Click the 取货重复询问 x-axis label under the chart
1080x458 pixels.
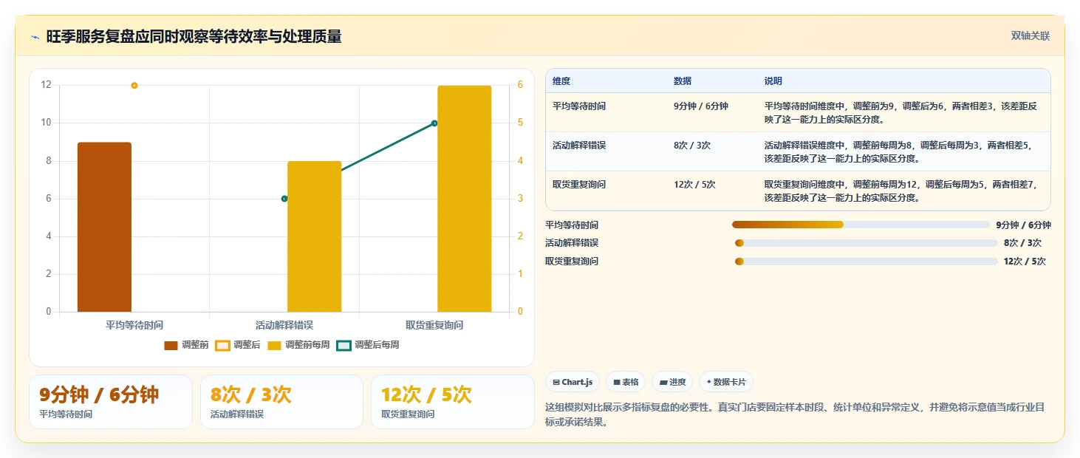(x=434, y=325)
